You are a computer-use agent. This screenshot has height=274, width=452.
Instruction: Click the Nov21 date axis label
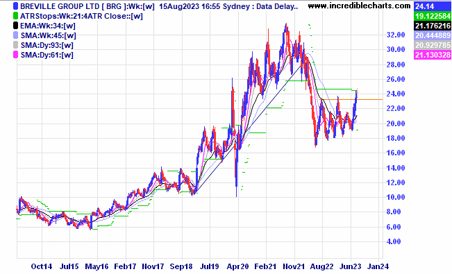point(294,266)
